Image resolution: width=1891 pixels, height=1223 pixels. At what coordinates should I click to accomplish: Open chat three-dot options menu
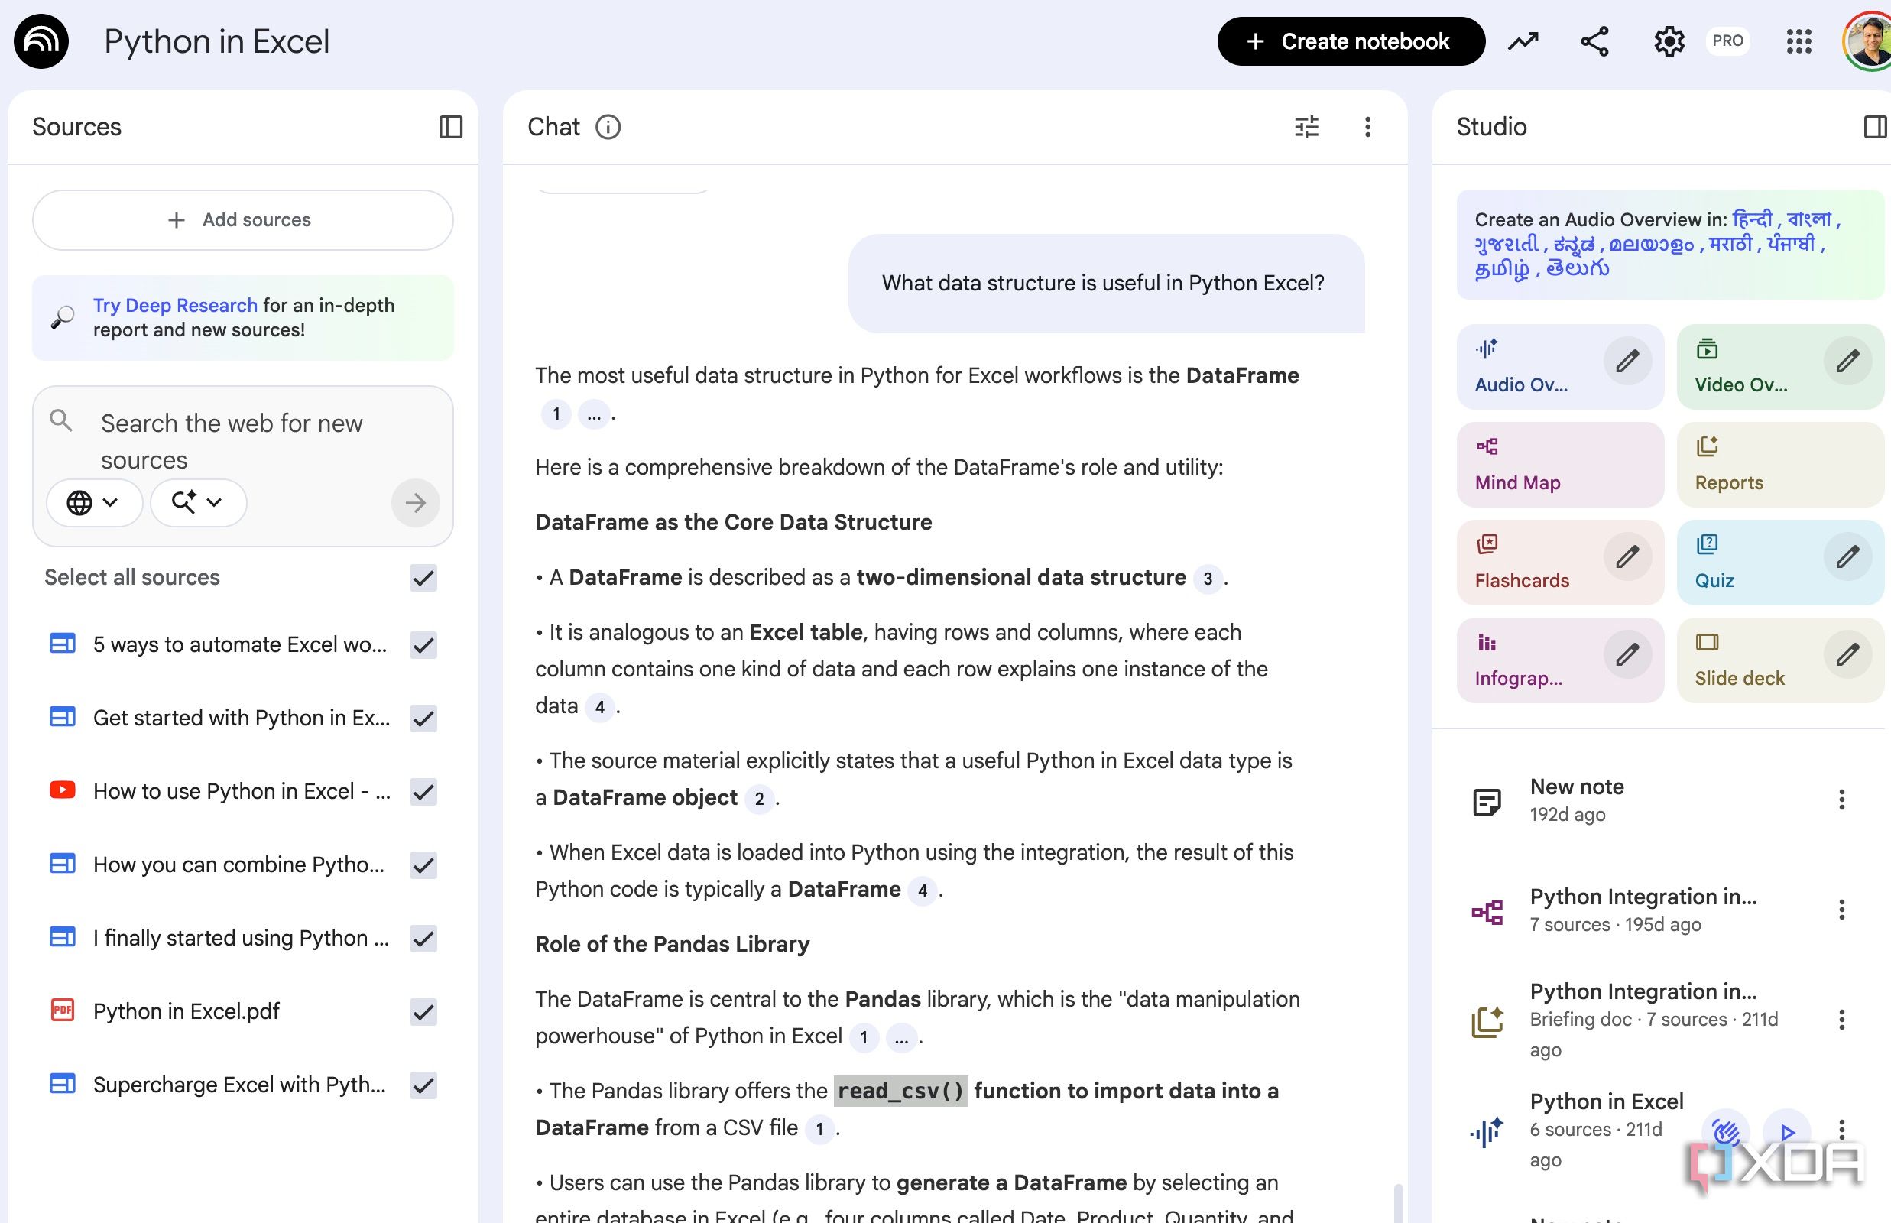[x=1367, y=127]
